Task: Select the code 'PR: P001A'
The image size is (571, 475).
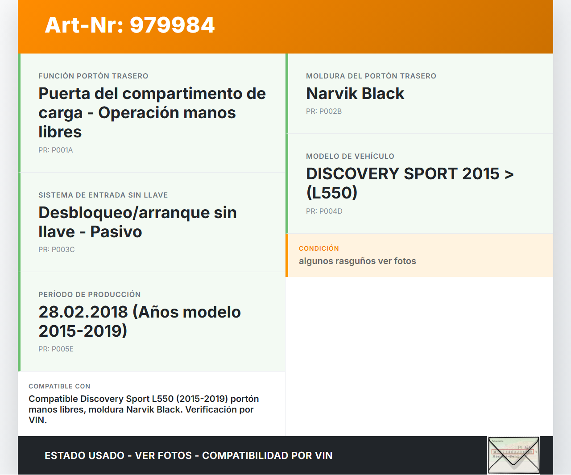Action: (x=56, y=150)
